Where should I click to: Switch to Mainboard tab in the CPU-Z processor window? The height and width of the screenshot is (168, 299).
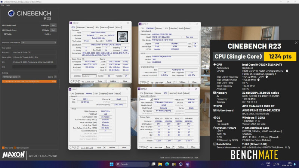pos(81,27)
